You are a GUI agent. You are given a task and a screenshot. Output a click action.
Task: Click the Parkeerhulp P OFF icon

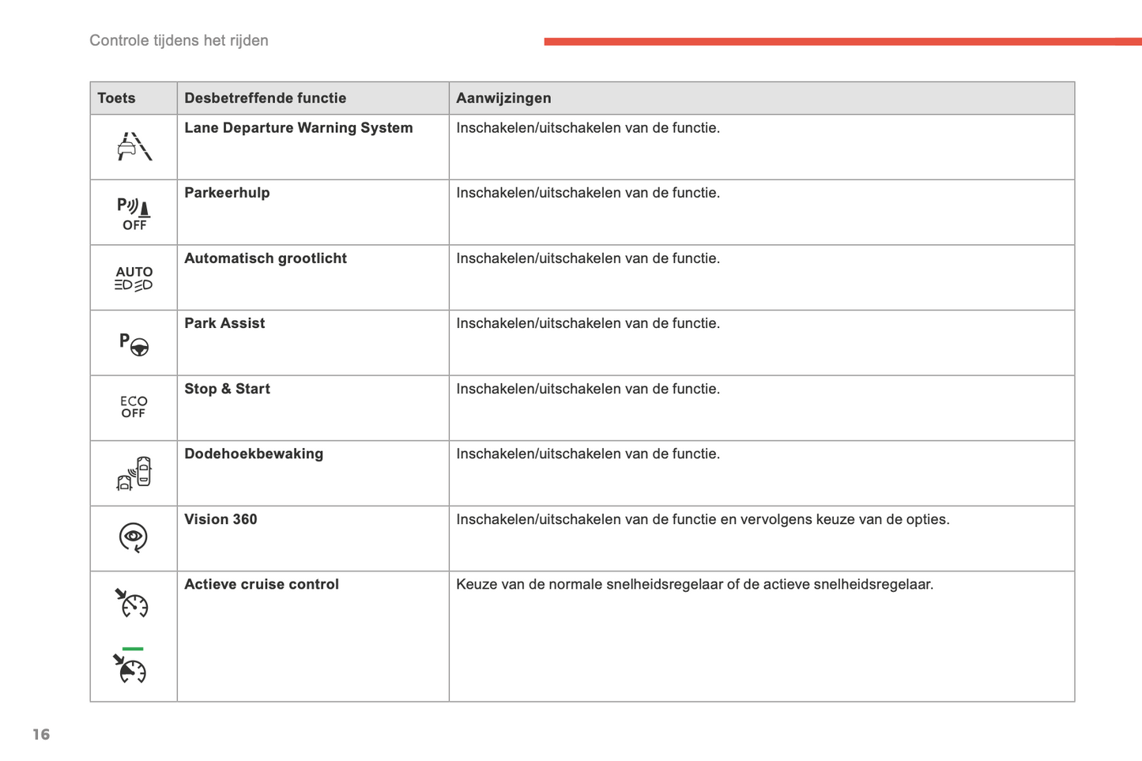point(134,213)
